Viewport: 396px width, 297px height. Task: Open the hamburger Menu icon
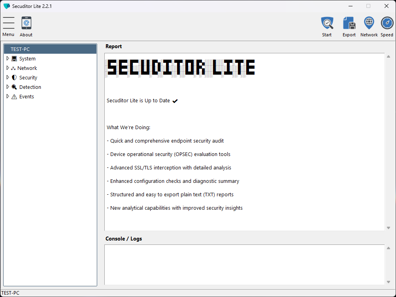pyautogui.click(x=9, y=23)
